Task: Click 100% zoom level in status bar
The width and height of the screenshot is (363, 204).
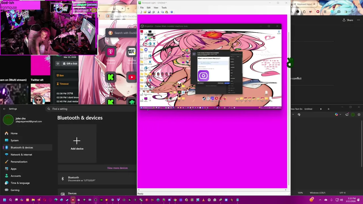Action: [x=300, y=193]
